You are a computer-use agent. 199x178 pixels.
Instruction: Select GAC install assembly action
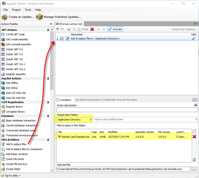[15, 39]
